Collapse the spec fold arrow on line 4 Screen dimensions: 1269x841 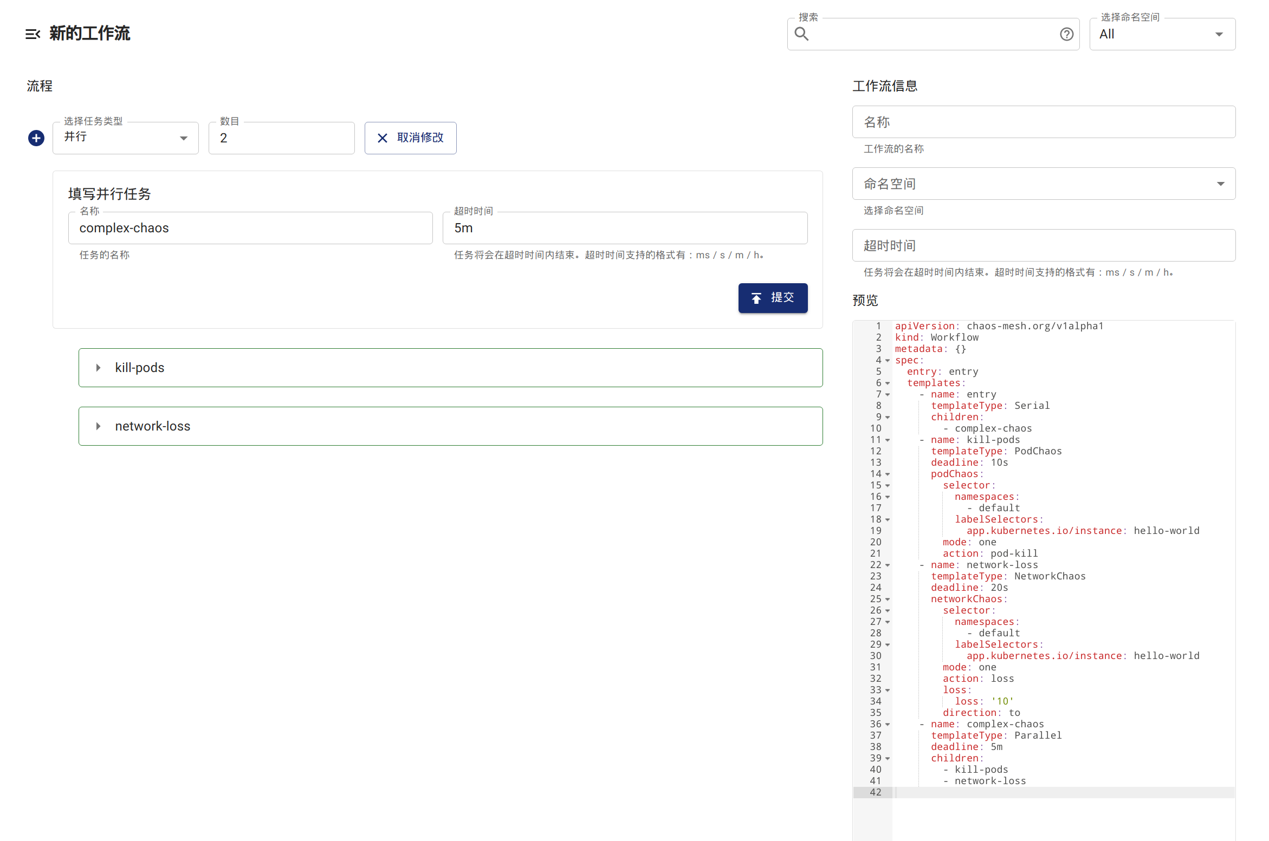tap(888, 360)
